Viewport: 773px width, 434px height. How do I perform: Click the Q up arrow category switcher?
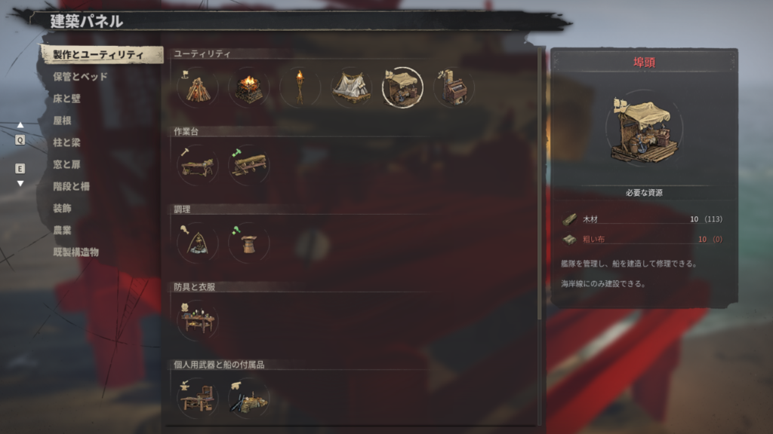[x=20, y=134]
